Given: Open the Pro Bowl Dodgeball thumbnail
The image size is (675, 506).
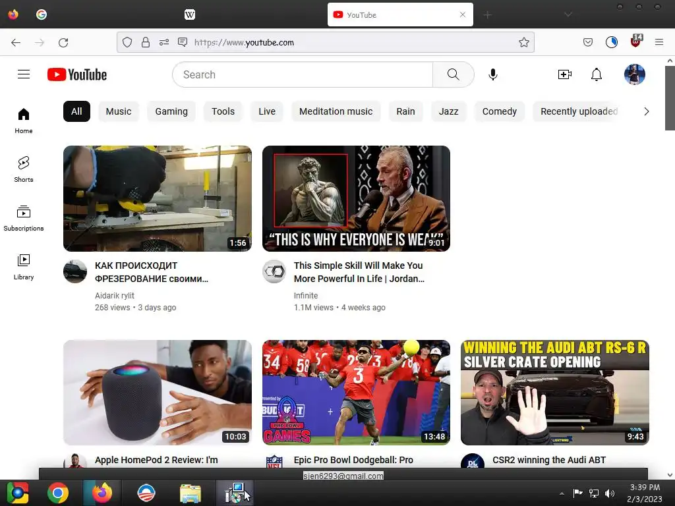Looking at the screenshot, I should pos(356,393).
